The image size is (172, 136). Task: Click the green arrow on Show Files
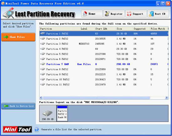(6, 37)
